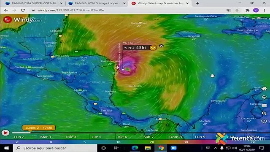Select Lun 9 on the timeline
This screenshot has height=152, width=270.
200,137
